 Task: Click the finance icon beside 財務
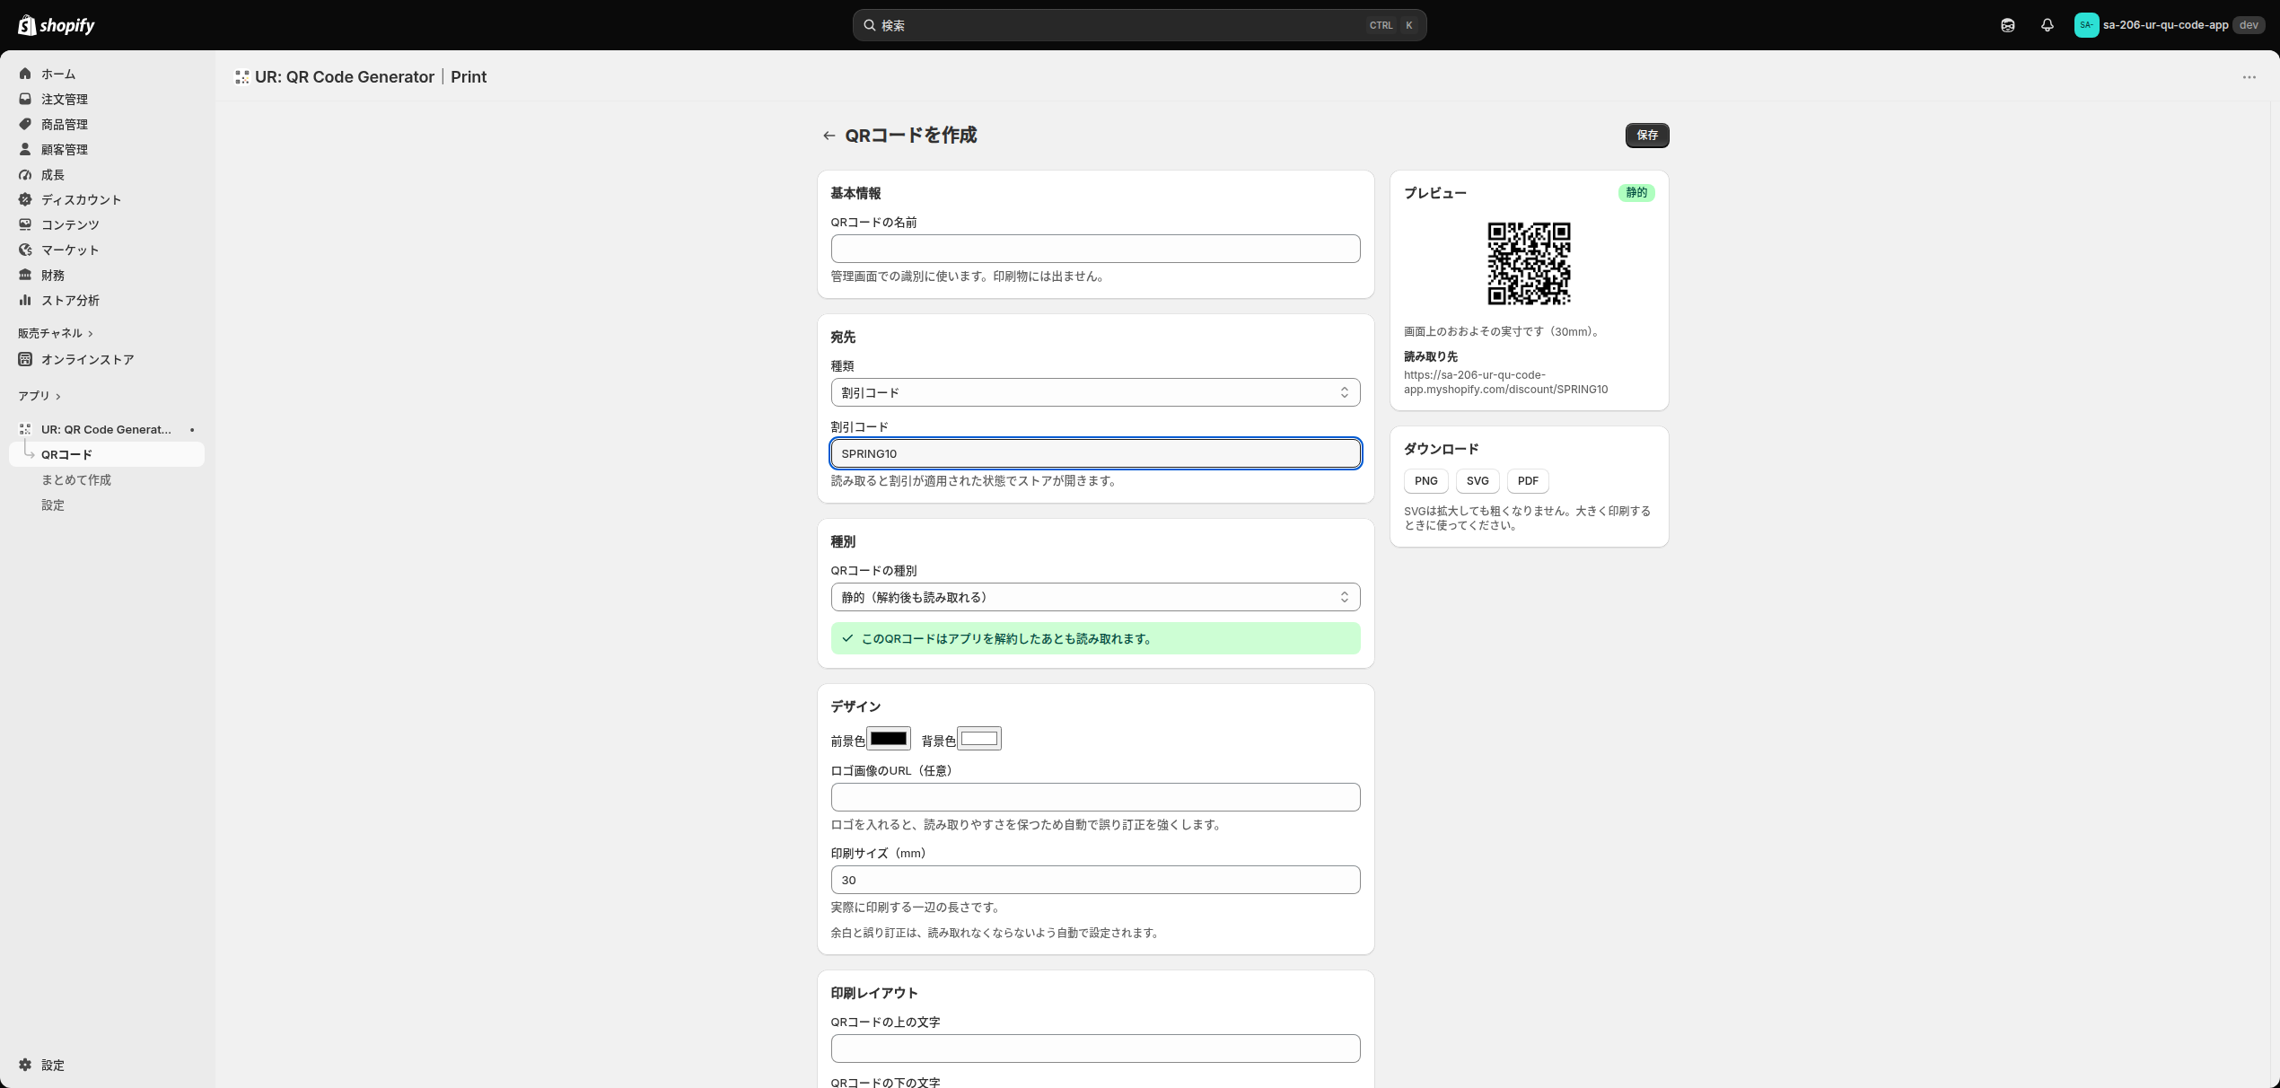pos(25,275)
